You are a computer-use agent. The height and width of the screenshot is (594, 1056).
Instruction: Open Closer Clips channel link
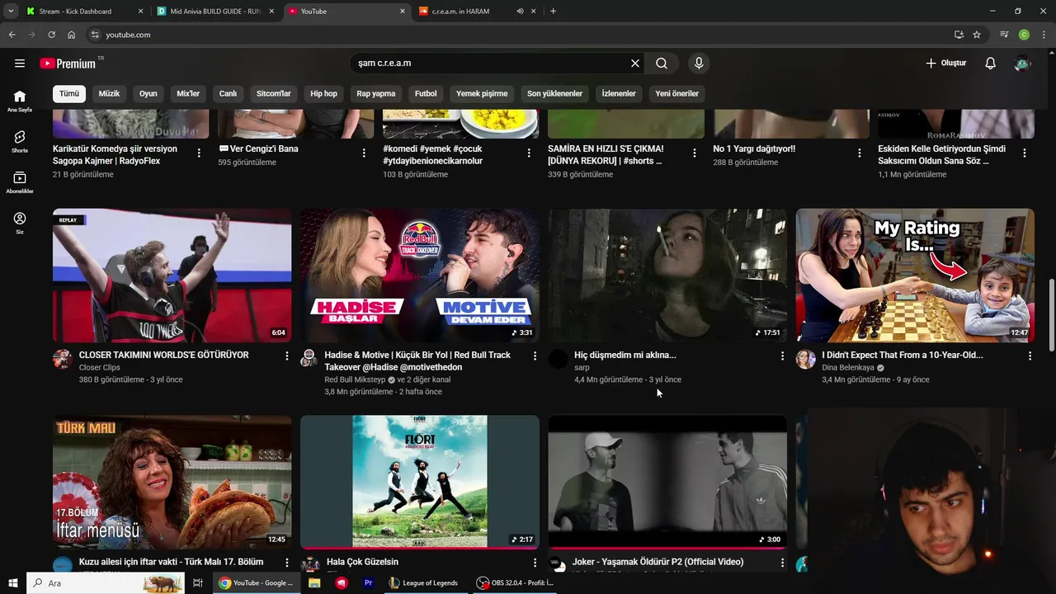99,368
